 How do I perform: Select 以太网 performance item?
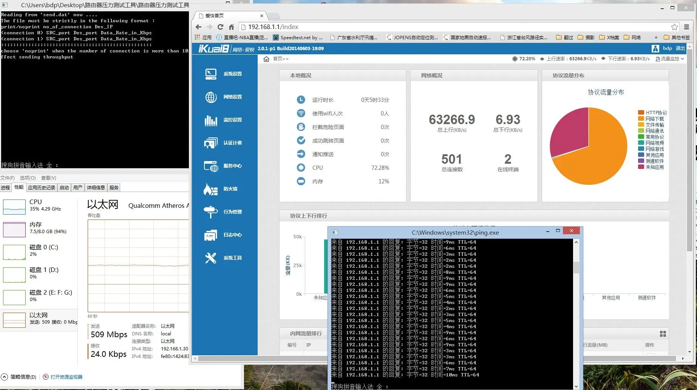click(39, 319)
